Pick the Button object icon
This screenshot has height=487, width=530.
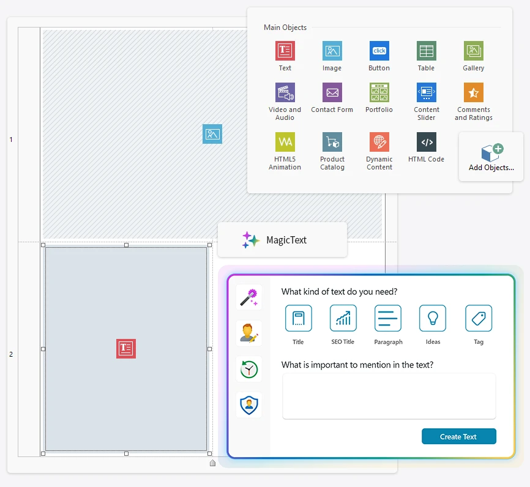pos(379,51)
